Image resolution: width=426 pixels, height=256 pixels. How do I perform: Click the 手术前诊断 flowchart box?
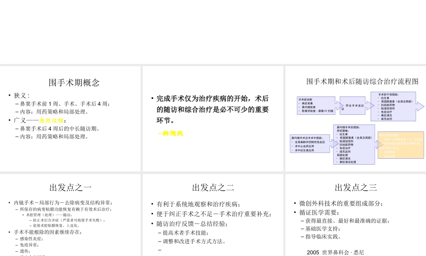[x=315, y=105]
